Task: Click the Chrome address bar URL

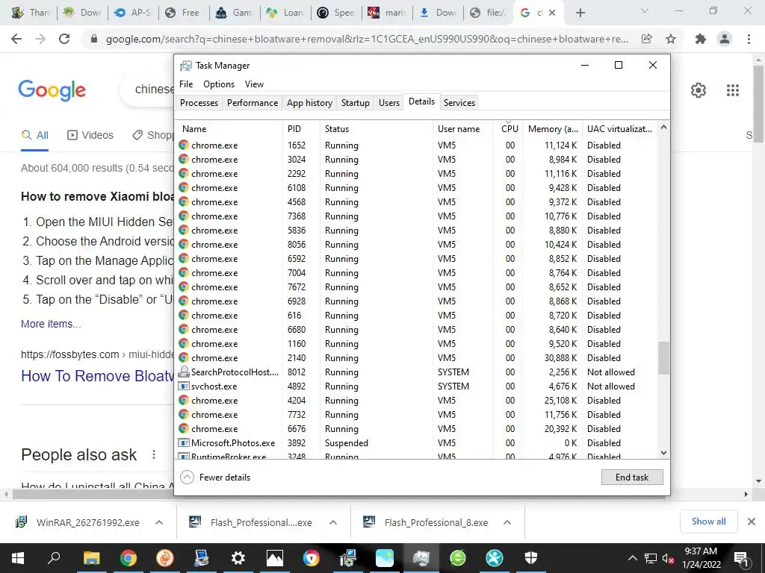Action: (366, 39)
